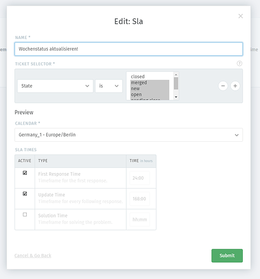
Task: Click Cancel & Go Back link
Action: 33,256
